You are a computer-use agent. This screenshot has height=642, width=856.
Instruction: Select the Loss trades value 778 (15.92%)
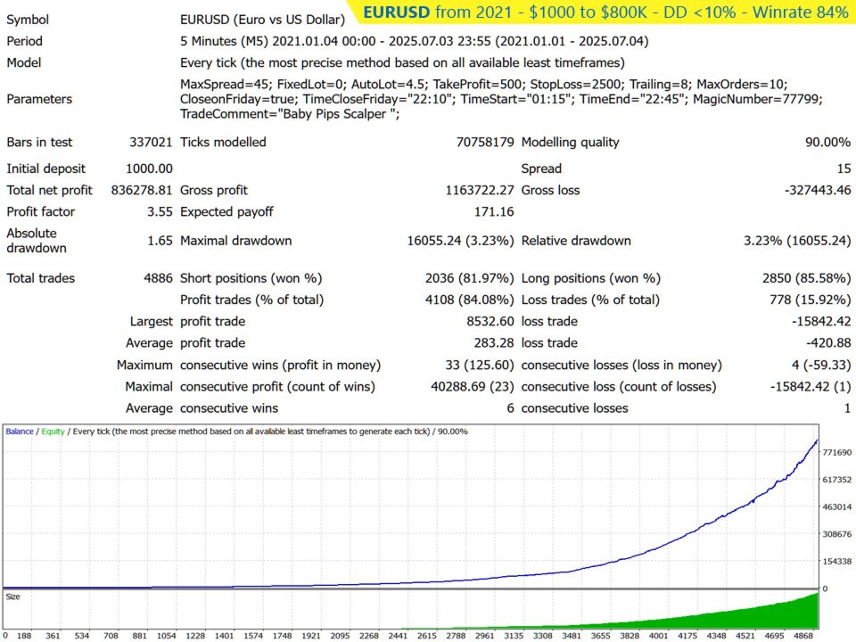(x=811, y=300)
